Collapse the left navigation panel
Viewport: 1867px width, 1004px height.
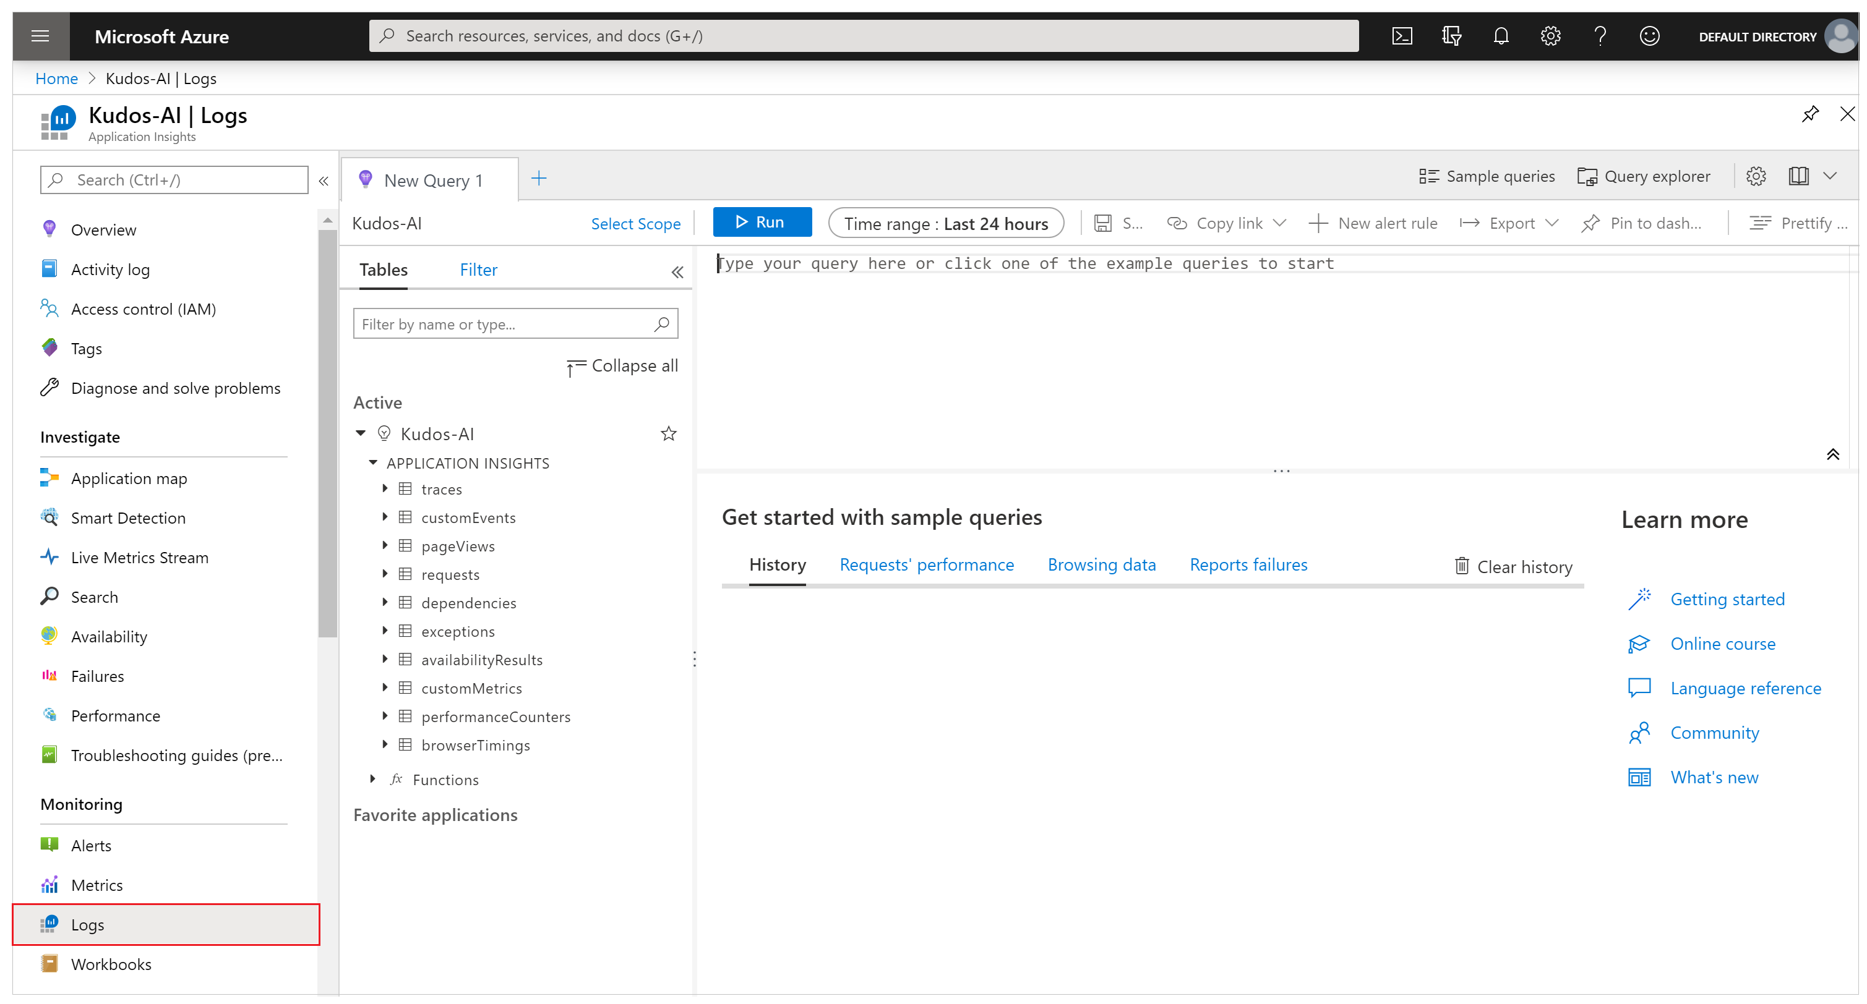coord(323,181)
